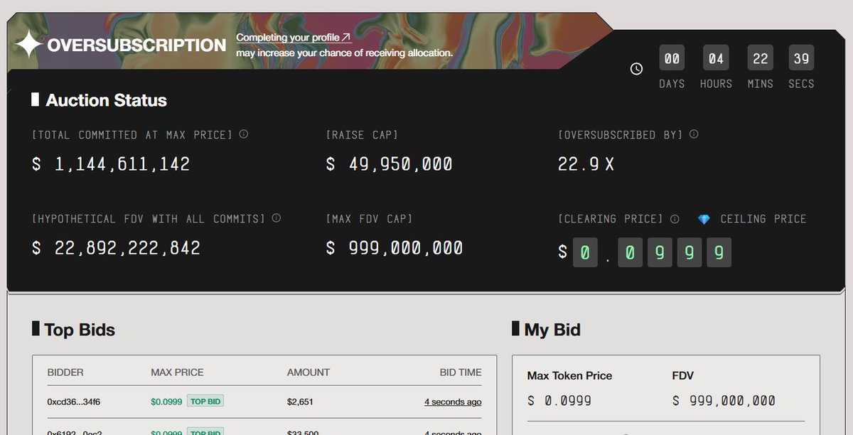The width and height of the screenshot is (853, 435).
Task: Click the first bid's '4 seconds ago' link
Action: pyautogui.click(x=453, y=402)
